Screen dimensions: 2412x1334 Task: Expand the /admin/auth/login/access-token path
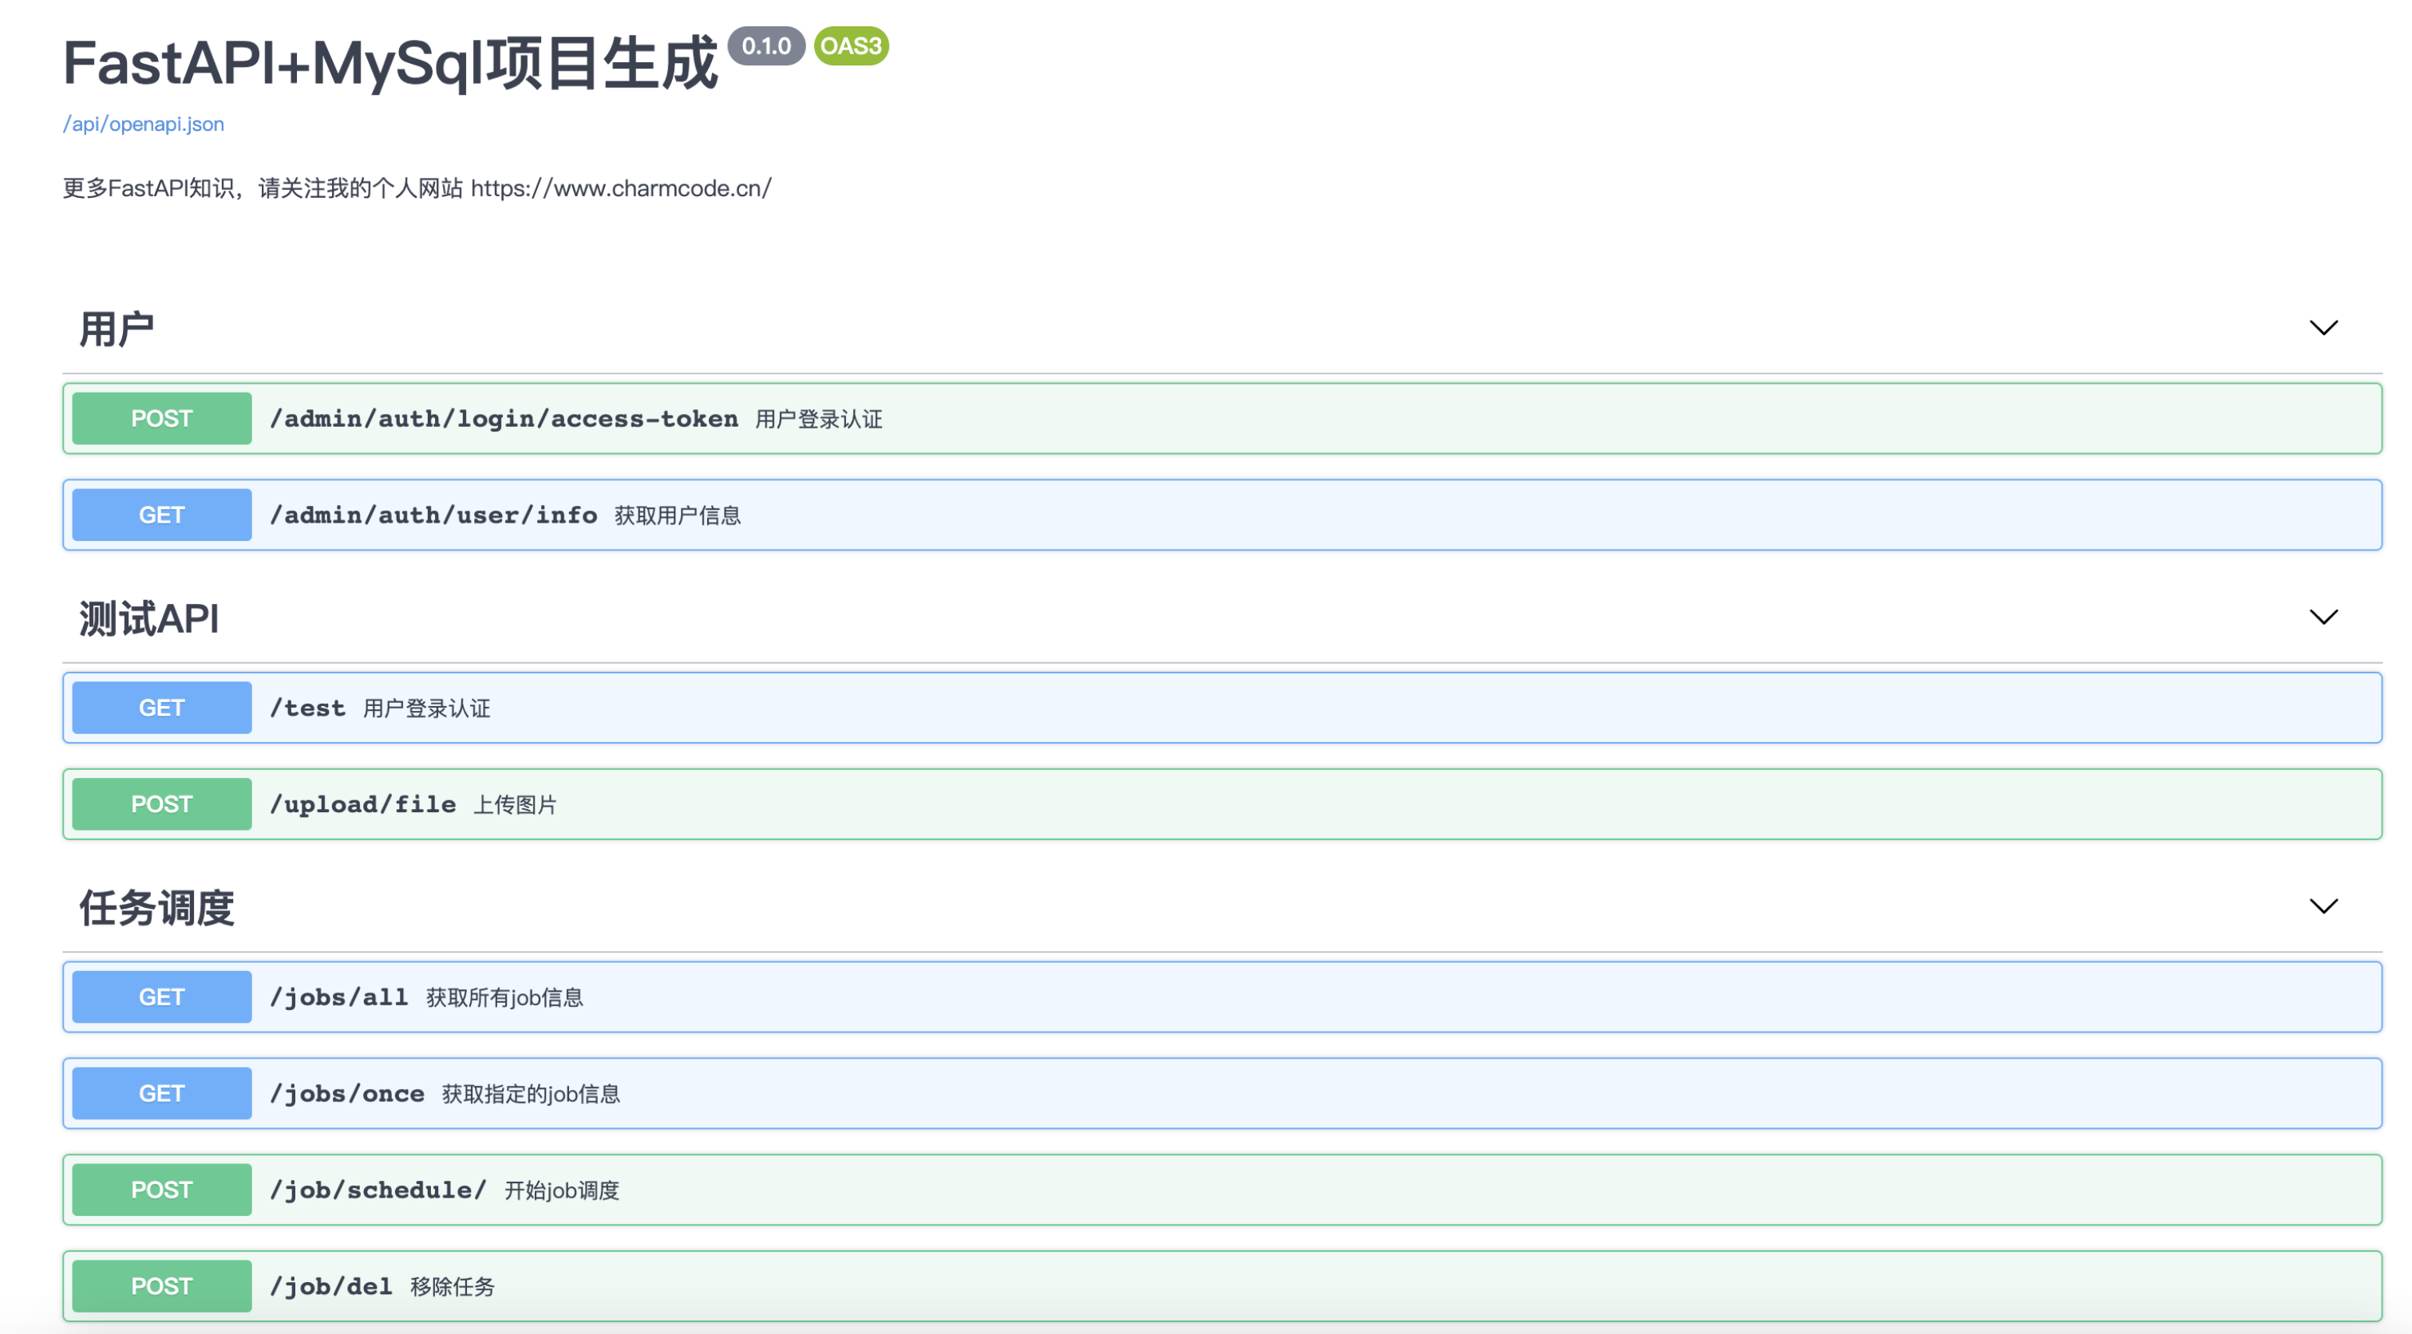(504, 418)
